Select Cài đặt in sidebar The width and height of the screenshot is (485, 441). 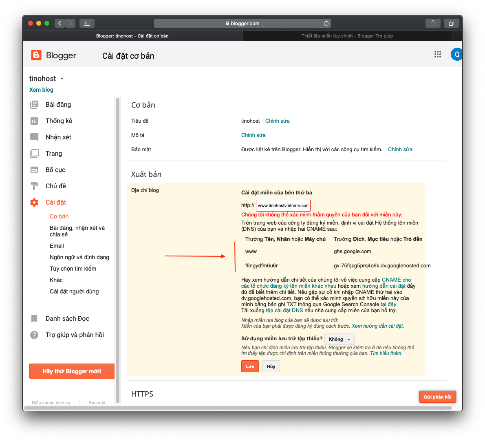(x=56, y=203)
